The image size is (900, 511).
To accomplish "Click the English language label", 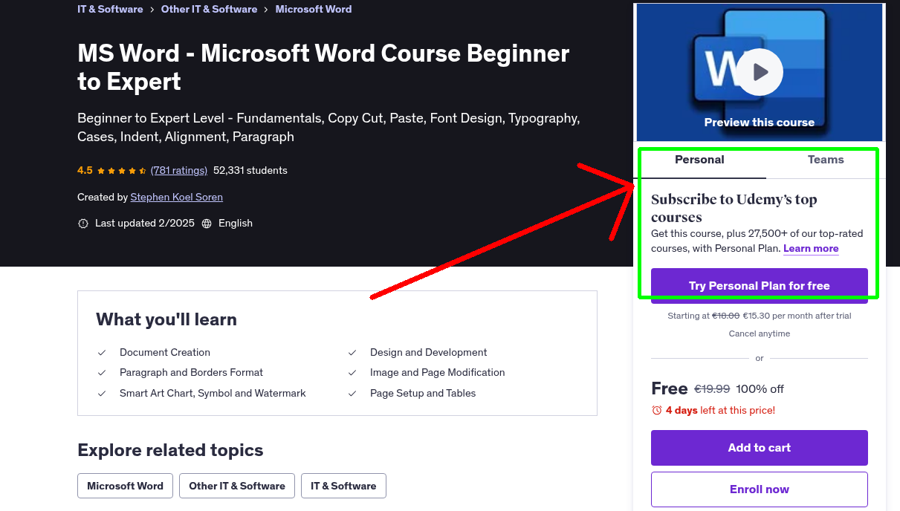I will (236, 223).
